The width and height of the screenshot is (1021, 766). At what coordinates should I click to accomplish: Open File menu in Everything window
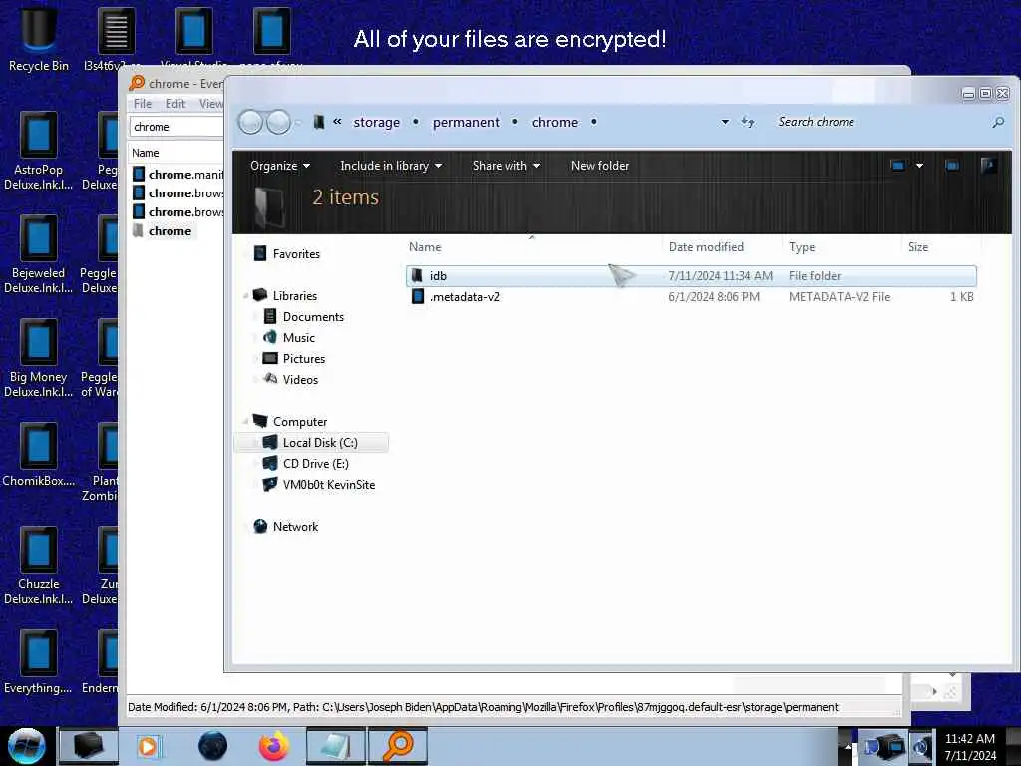(x=143, y=104)
